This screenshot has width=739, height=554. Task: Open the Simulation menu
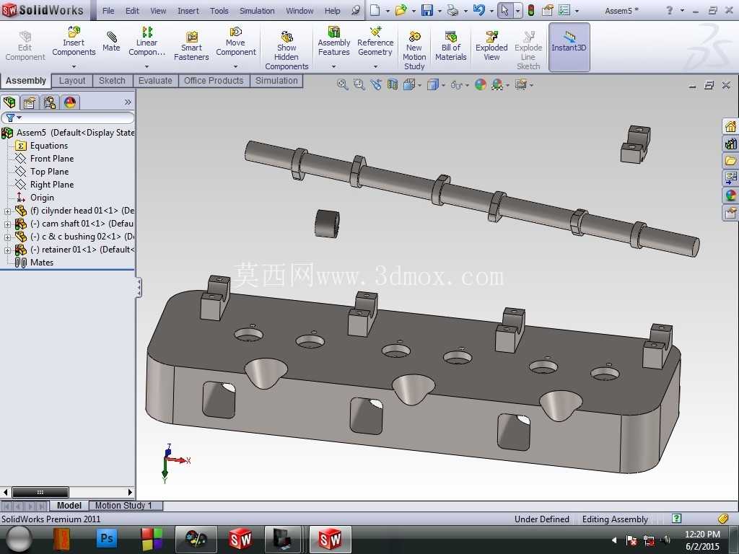pos(257,10)
